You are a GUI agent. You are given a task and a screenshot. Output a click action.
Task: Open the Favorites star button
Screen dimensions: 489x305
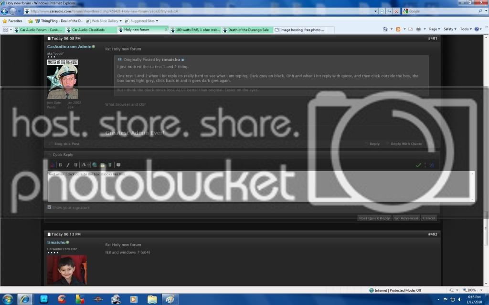[x=12, y=21]
